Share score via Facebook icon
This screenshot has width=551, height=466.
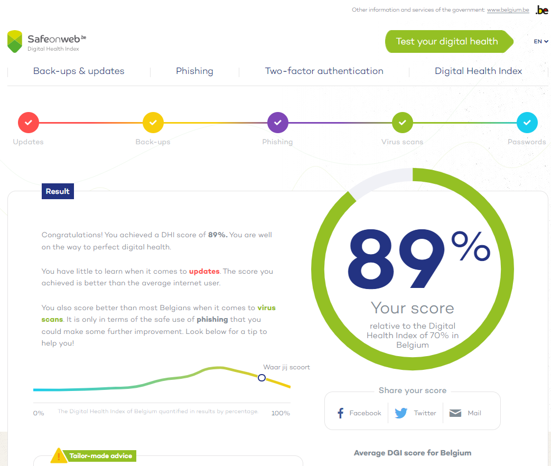point(340,413)
